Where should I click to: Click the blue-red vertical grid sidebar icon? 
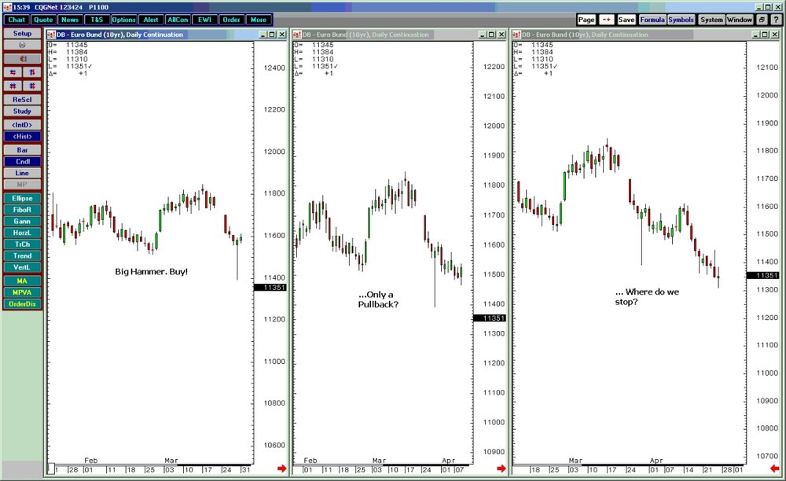(31, 86)
